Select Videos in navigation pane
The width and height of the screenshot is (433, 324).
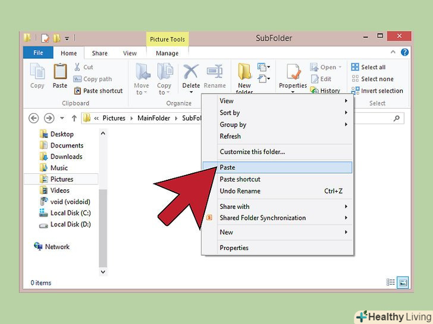point(54,190)
